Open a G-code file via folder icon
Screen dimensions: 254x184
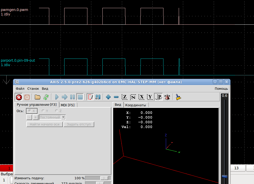tap(38, 97)
